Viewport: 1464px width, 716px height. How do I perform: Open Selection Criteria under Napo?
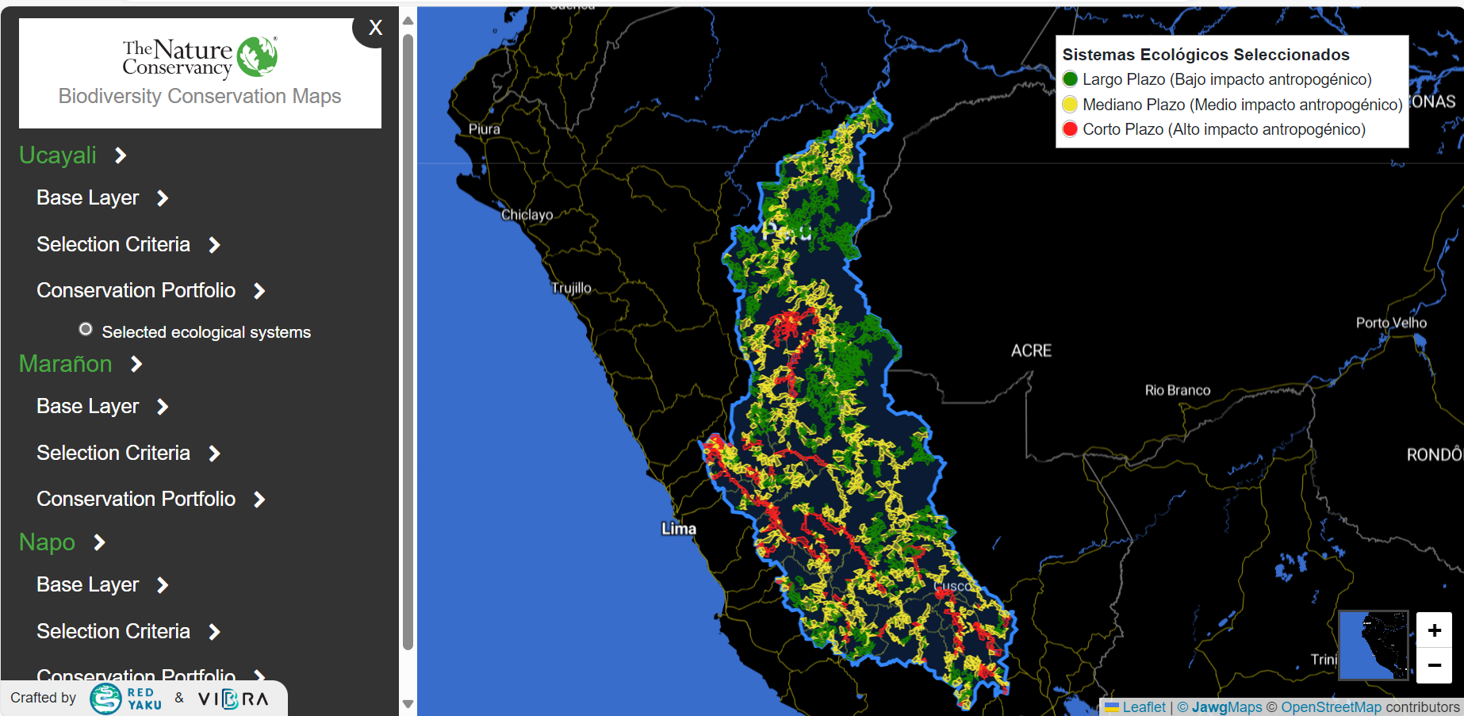[128, 631]
